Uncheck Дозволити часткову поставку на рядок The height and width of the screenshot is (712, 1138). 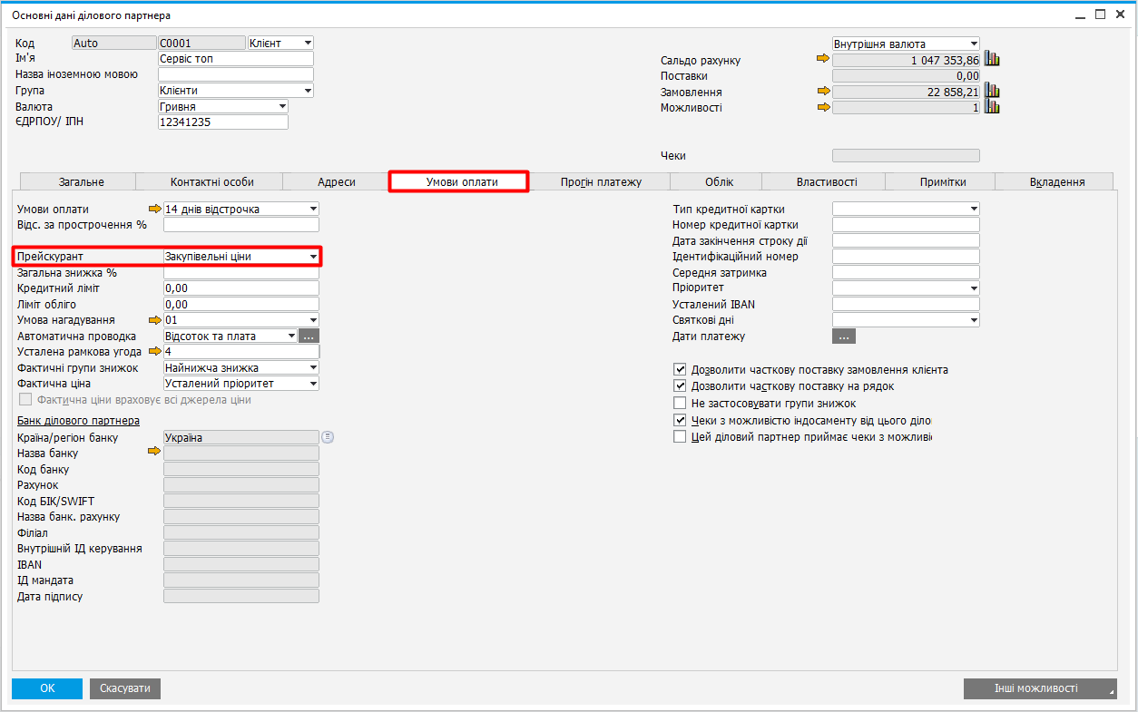(680, 386)
